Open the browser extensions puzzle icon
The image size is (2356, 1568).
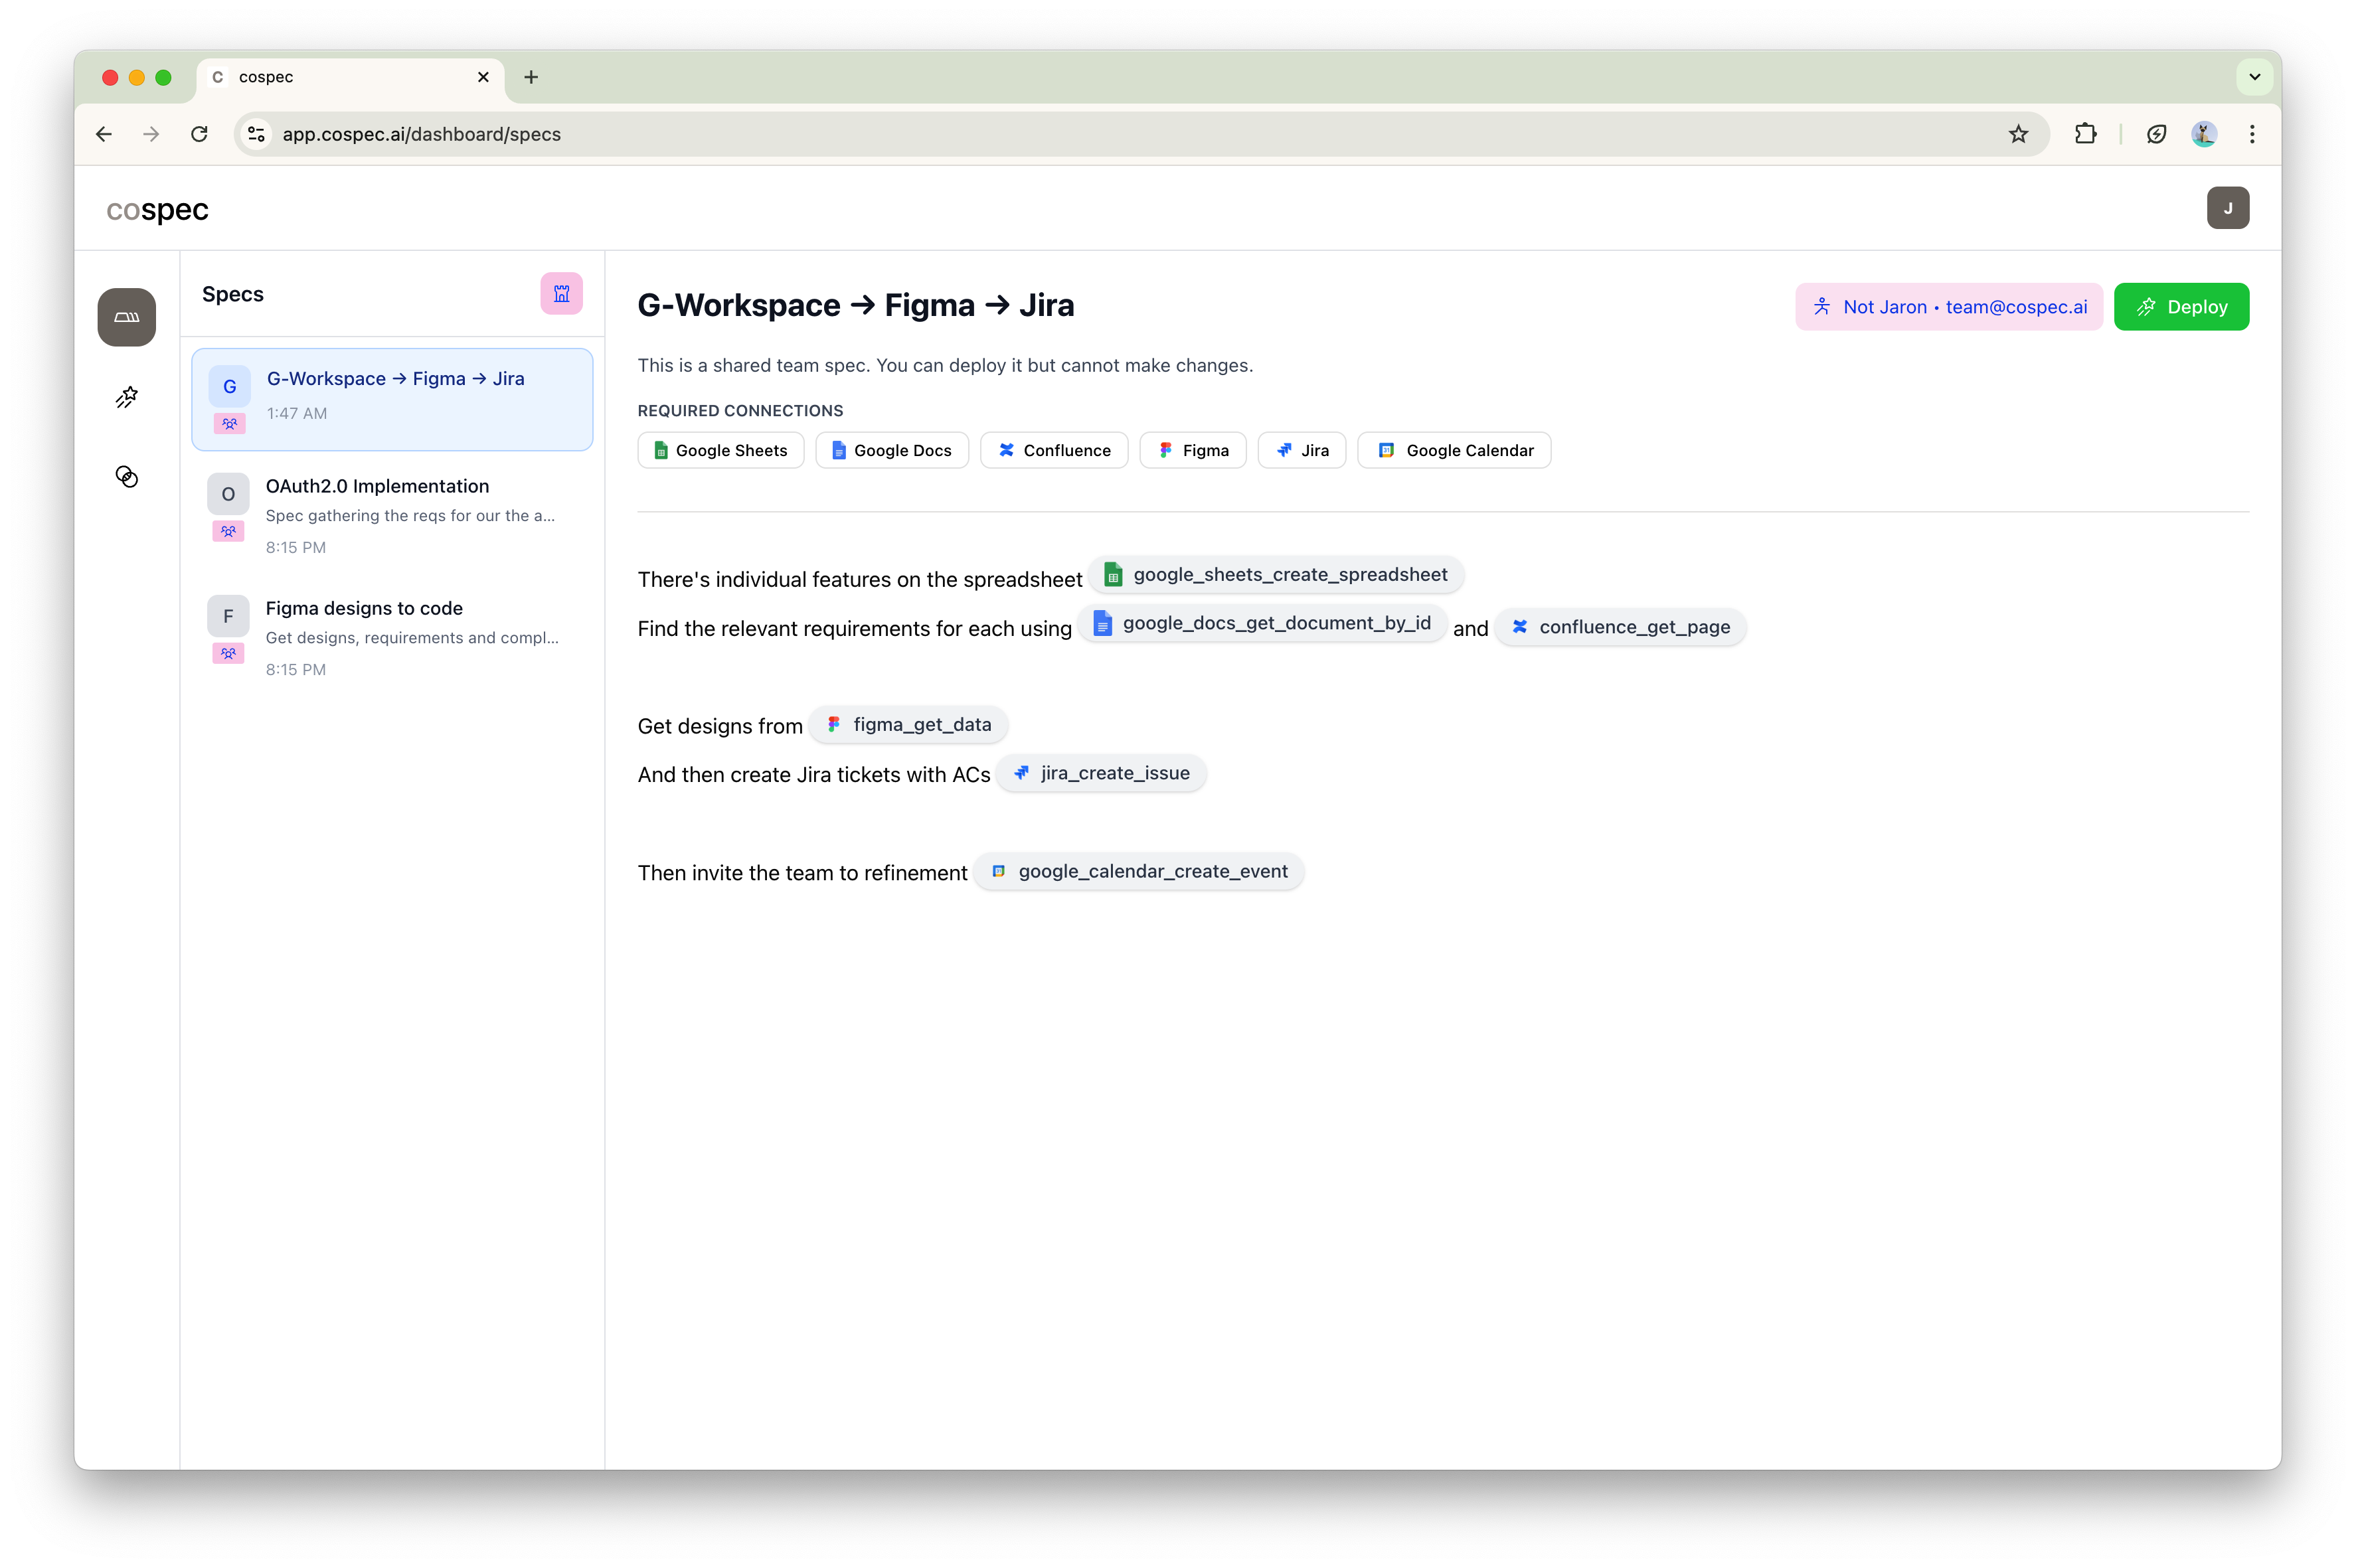(2084, 134)
